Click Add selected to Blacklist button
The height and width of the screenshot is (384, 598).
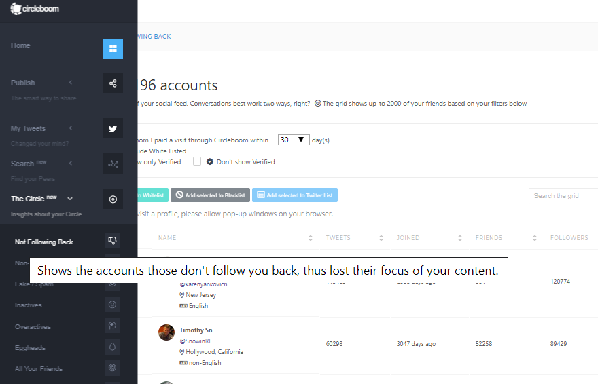click(210, 195)
